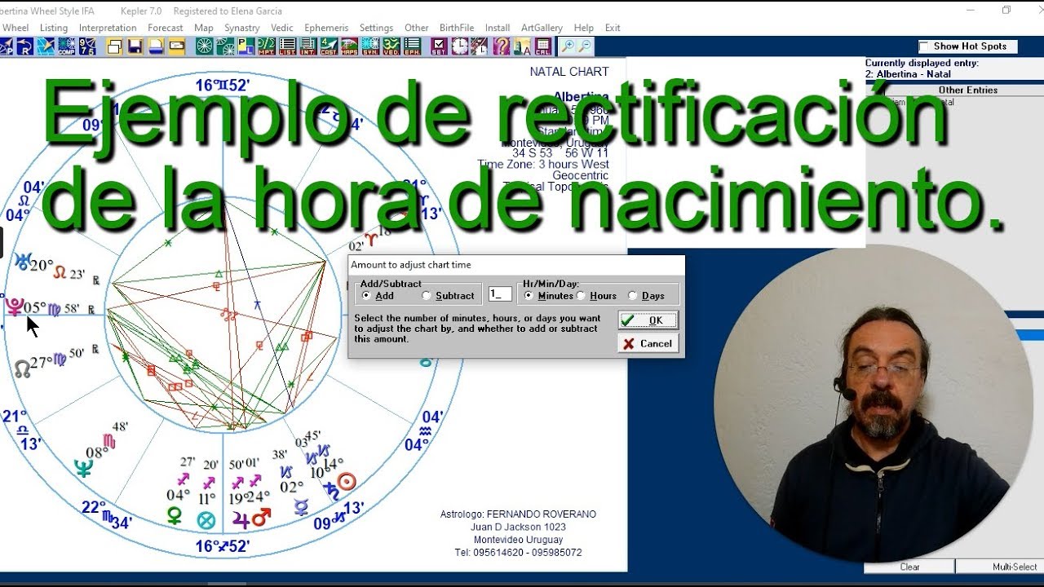Select the Add radio button
The image size is (1044, 587).
point(366,295)
